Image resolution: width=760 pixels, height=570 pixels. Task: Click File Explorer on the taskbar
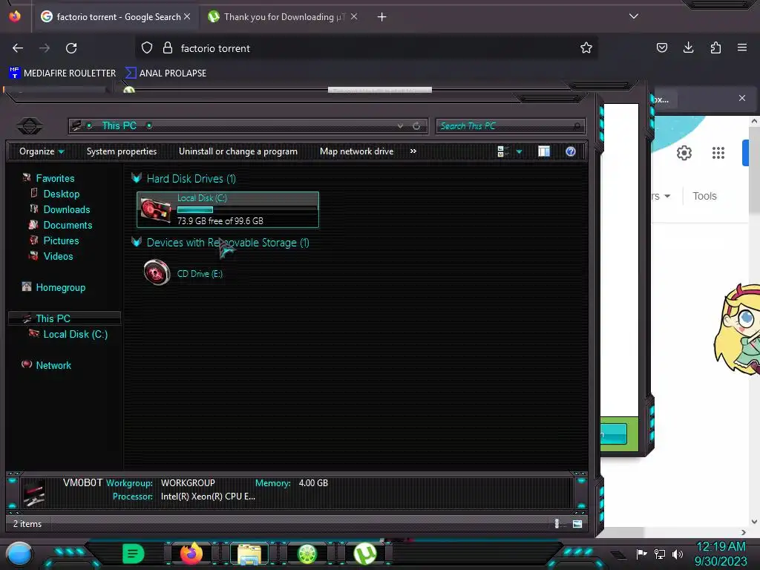[249, 554]
